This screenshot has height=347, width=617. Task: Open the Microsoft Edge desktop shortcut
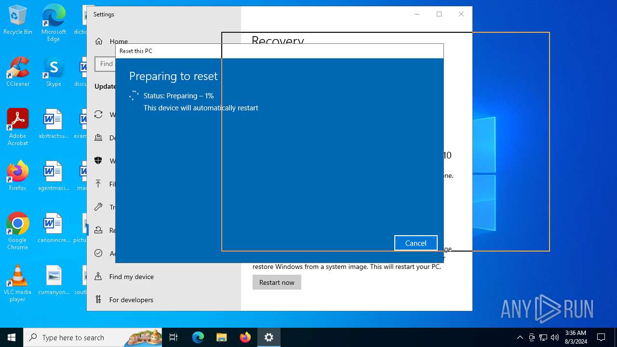click(x=54, y=23)
